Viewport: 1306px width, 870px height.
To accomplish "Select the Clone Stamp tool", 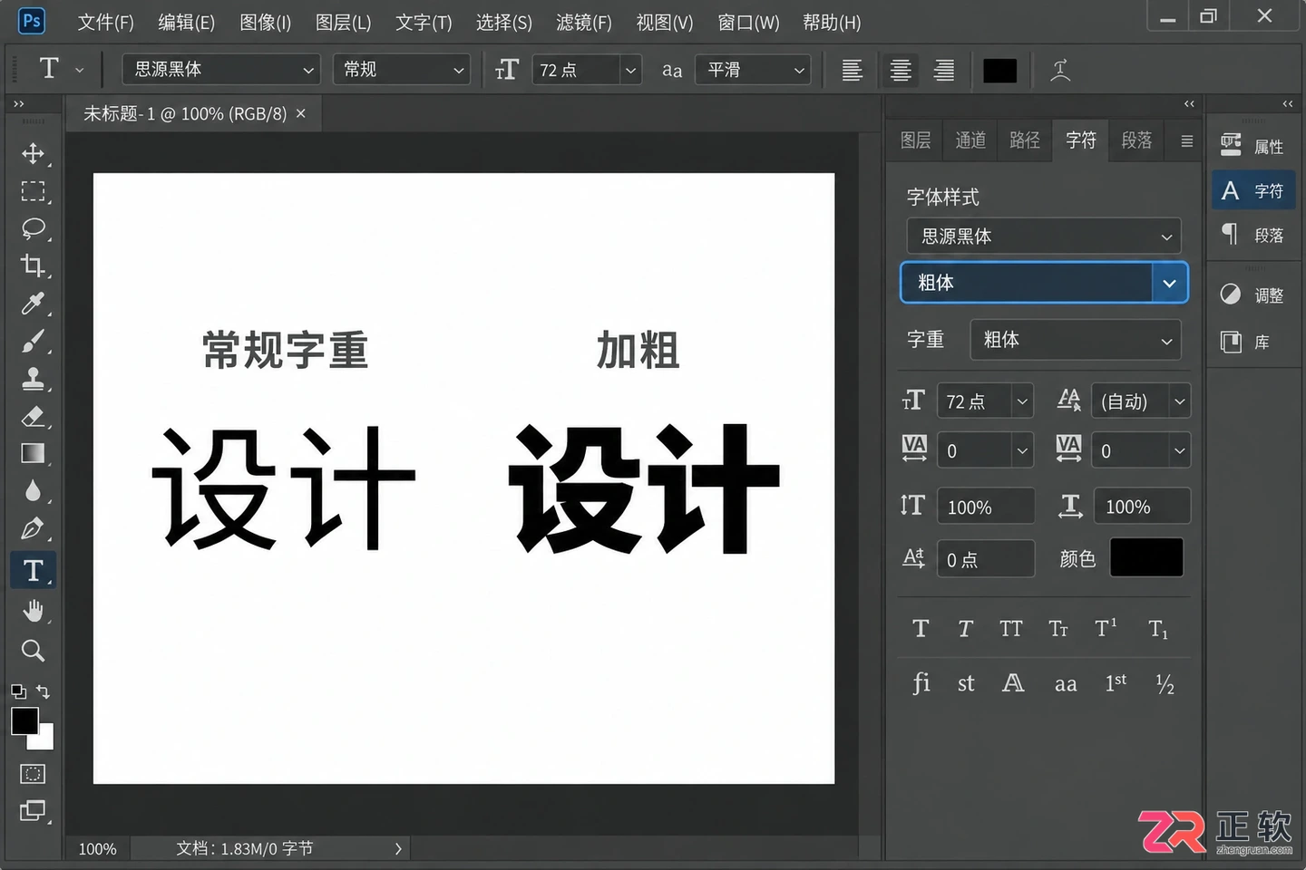I will click(x=34, y=379).
